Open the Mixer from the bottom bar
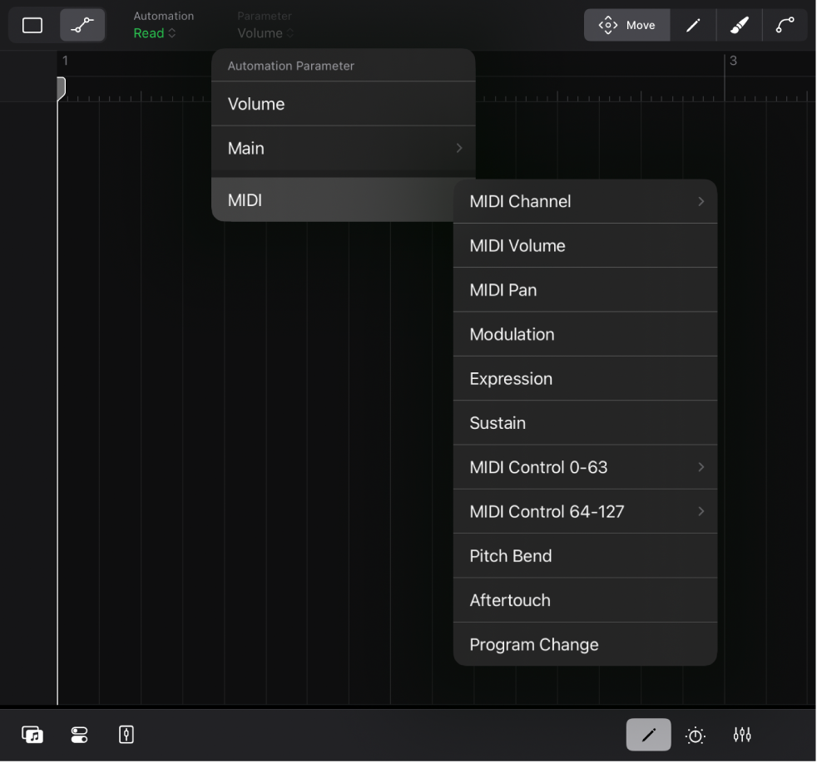This screenshot has width=817, height=763. click(741, 735)
